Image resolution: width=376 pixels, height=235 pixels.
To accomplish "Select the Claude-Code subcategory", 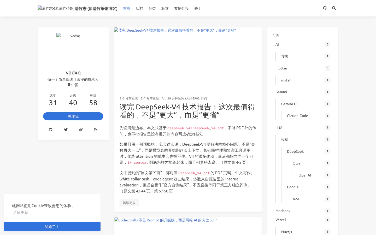I will (309, 116).
